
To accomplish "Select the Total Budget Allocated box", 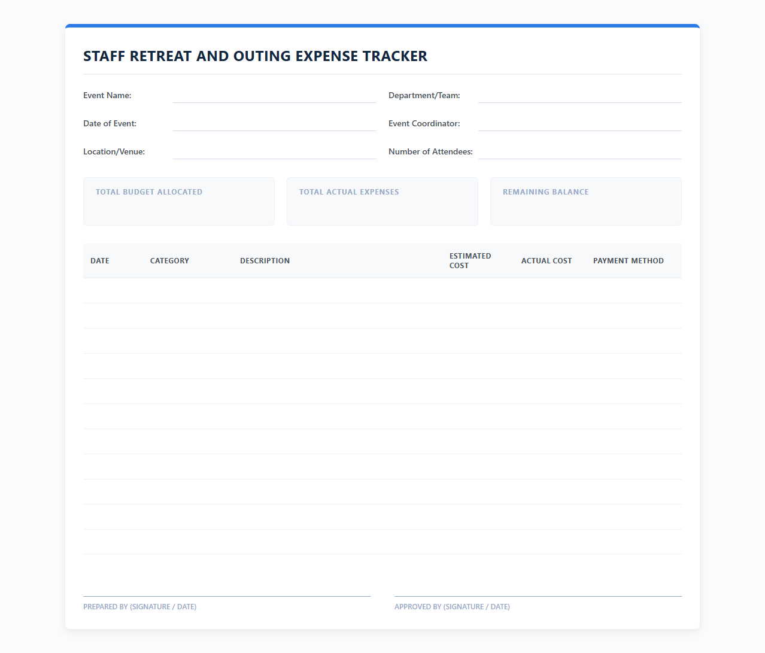I will tap(179, 202).
